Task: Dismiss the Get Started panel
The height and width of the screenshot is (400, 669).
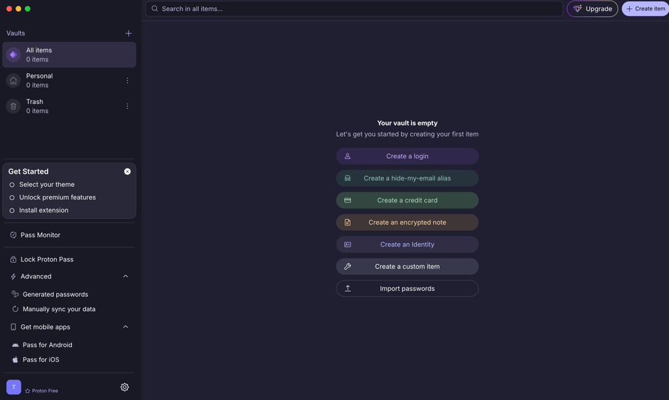Action: (x=127, y=171)
